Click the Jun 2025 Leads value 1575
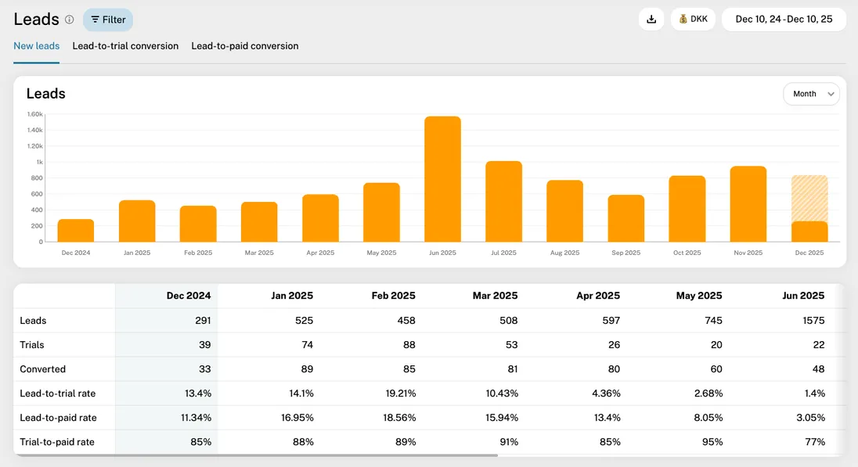The image size is (858, 467). (813, 320)
